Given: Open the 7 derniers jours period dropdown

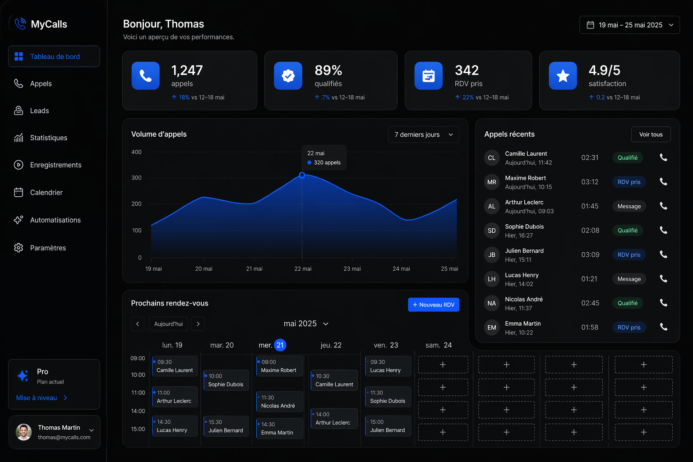Looking at the screenshot, I should pos(424,134).
